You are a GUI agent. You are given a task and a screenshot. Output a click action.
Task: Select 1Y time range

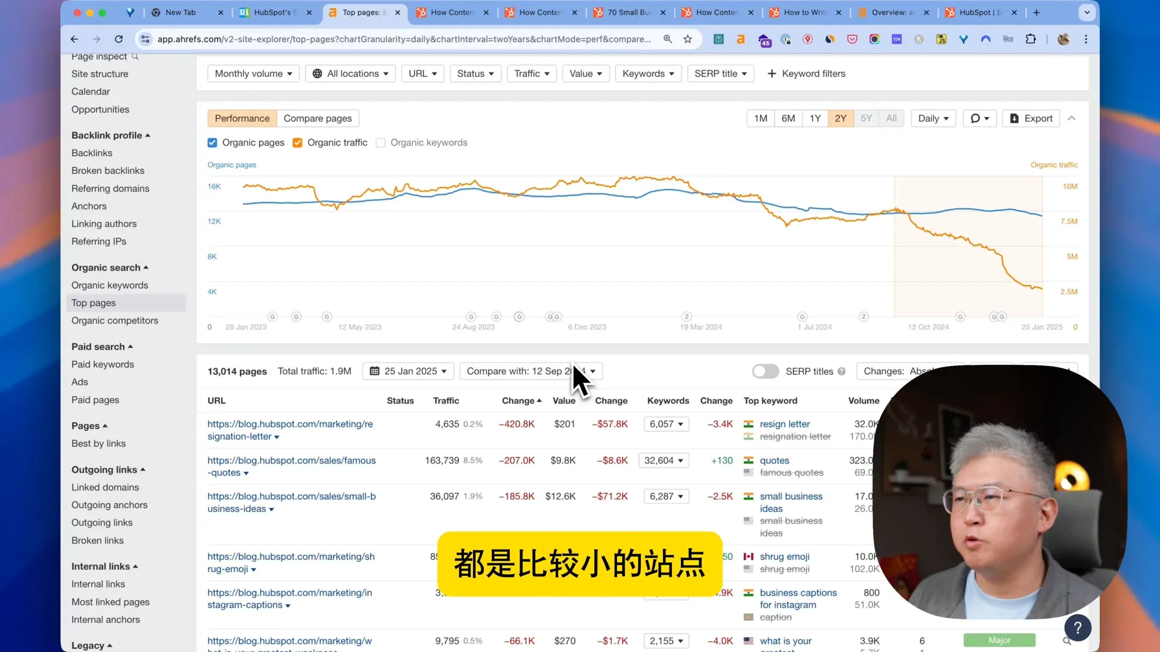815,118
